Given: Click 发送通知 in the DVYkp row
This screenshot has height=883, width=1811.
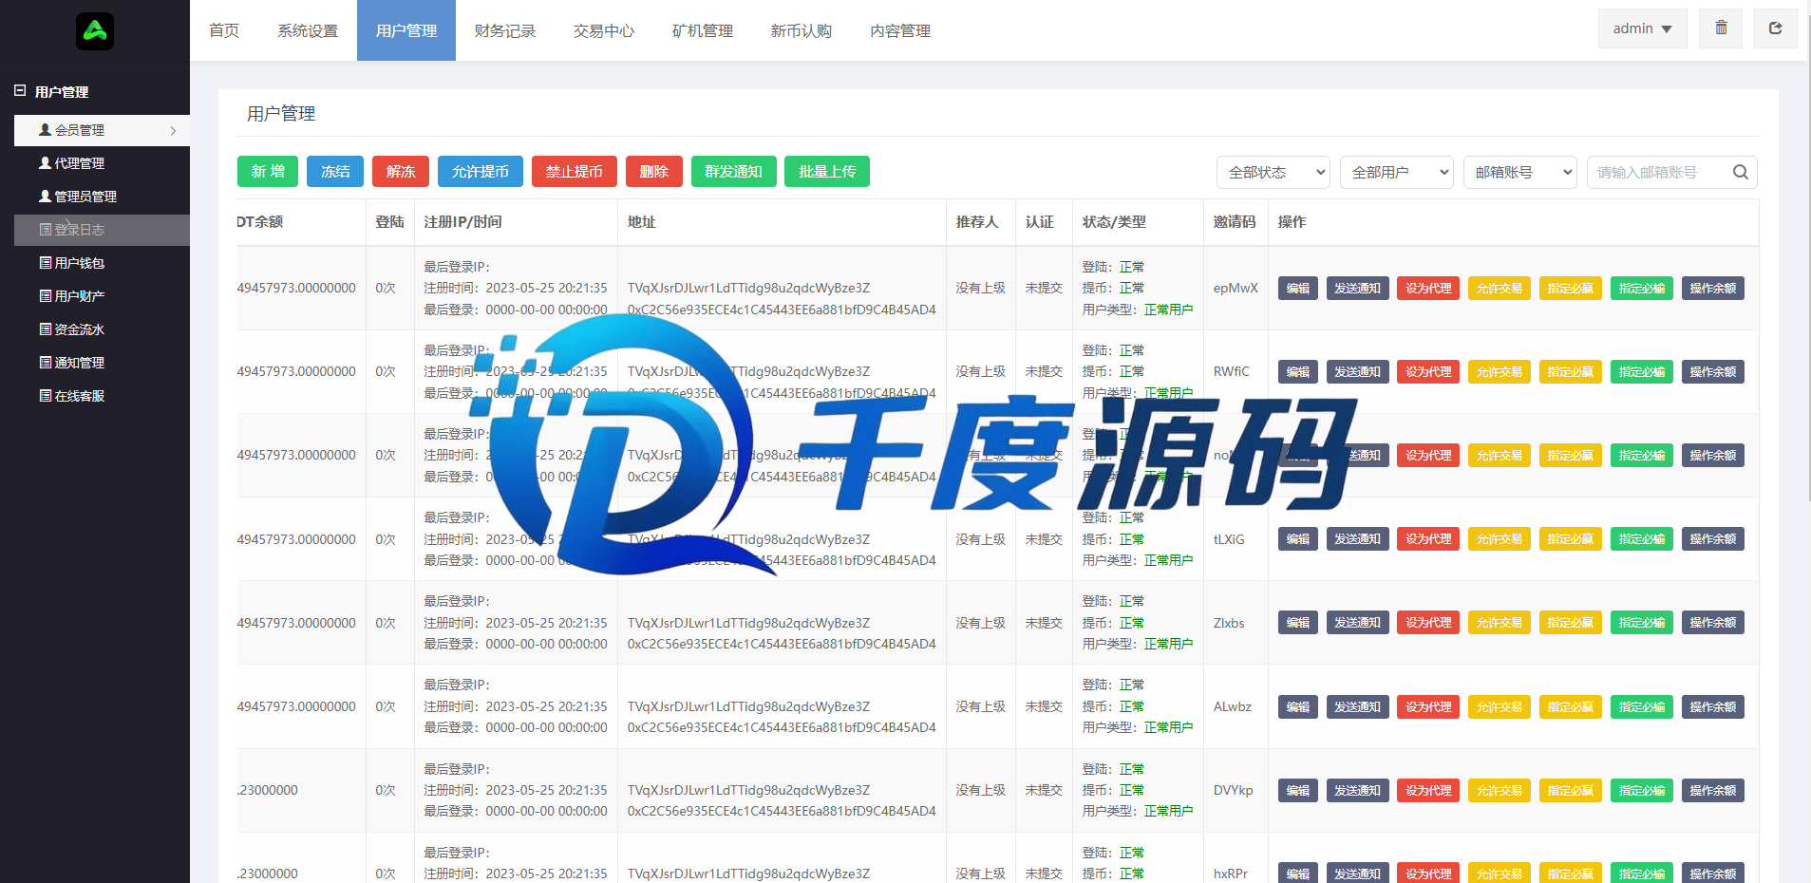Looking at the screenshot, I should [x=1357, y=791].
